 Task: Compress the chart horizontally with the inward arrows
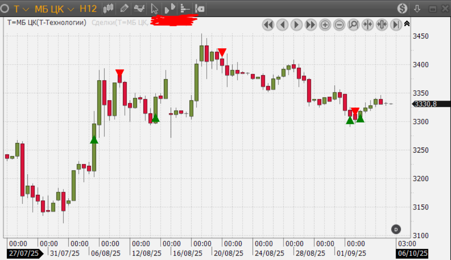point(368,25)
